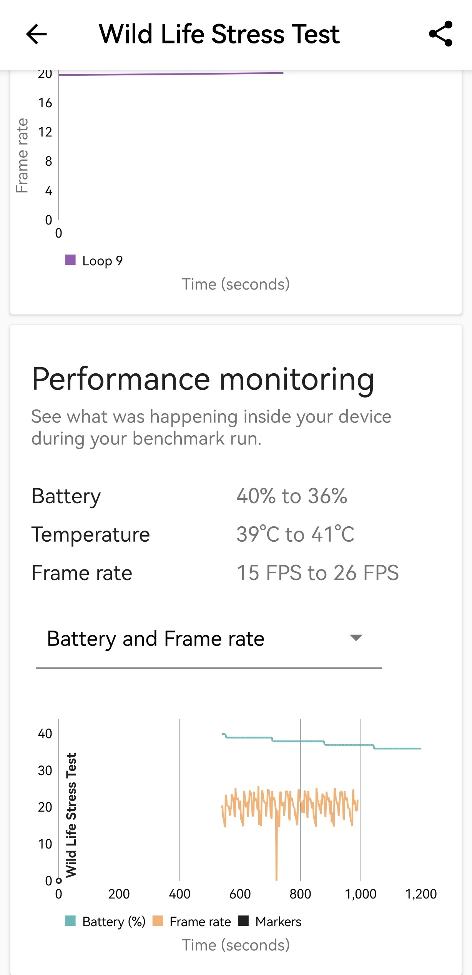Click the dropdown arrow beside chart selector
472x975 pixels.
coord(356,638)
